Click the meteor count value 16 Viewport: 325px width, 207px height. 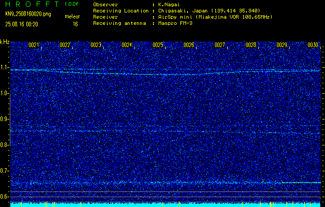(75, 24)
